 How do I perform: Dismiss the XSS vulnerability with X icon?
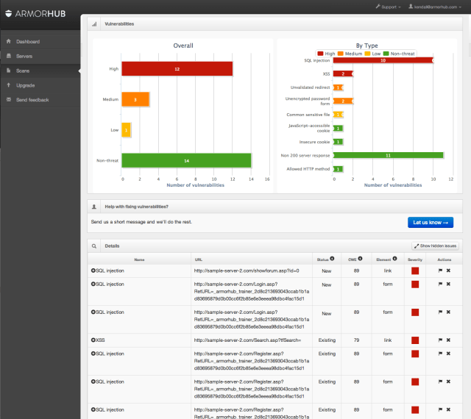pos(448,340)
